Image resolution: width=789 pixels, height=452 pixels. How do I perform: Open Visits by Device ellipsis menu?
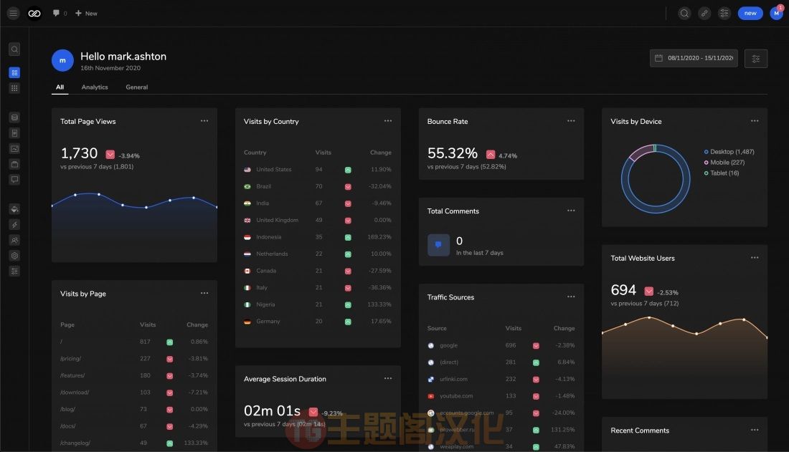(x=755, y=121)
